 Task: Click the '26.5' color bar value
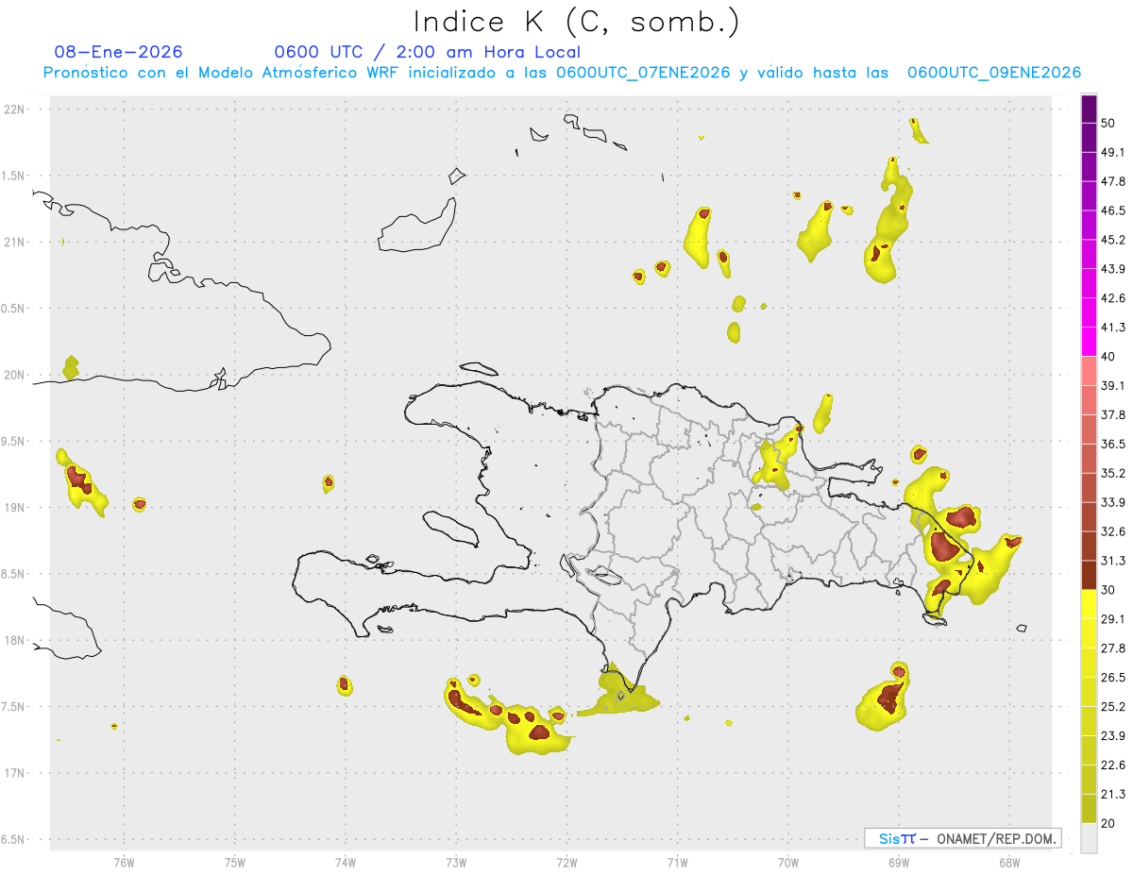pos(1112,678)
